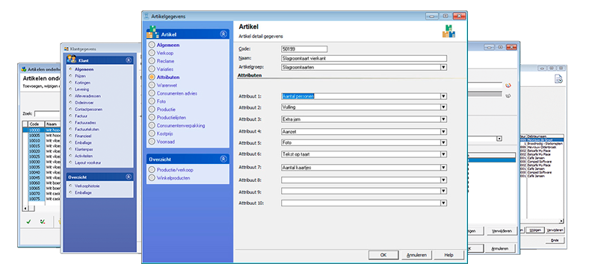Open the Attribuut 3 dropdown arrow

click(443, 119)
